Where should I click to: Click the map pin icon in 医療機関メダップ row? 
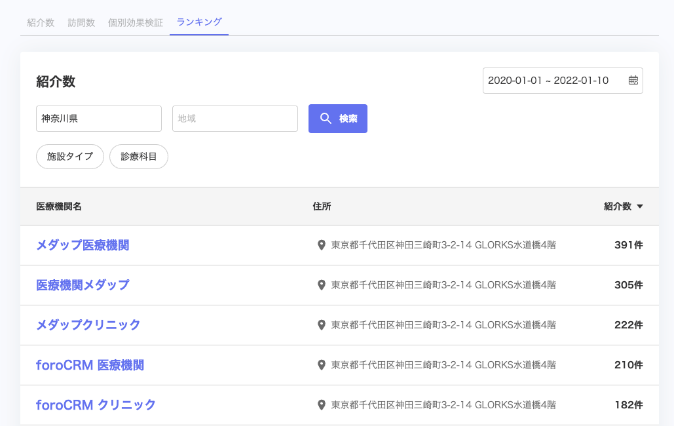point(321,285)
